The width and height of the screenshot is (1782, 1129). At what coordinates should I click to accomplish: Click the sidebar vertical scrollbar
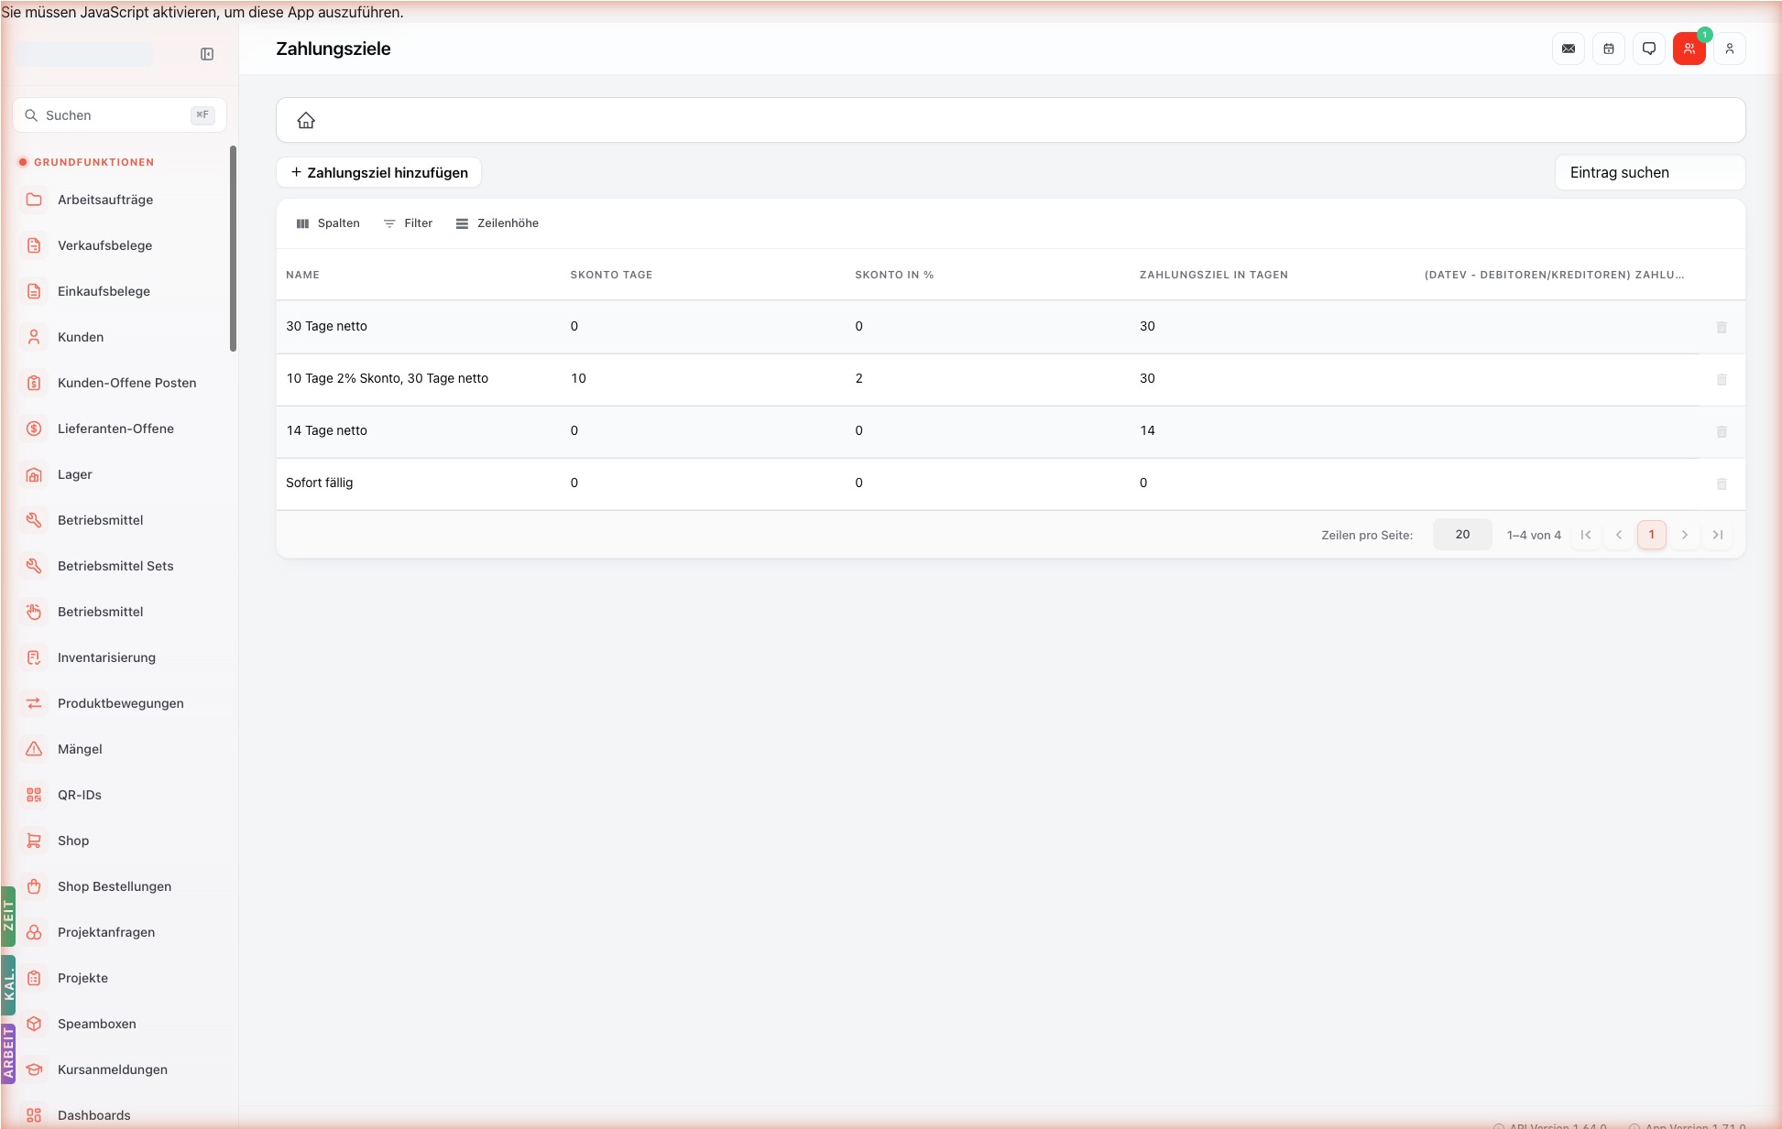coord(233,248)
